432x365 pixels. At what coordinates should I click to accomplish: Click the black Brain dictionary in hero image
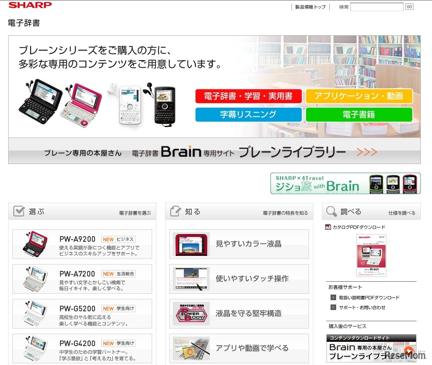coord(41,101)
